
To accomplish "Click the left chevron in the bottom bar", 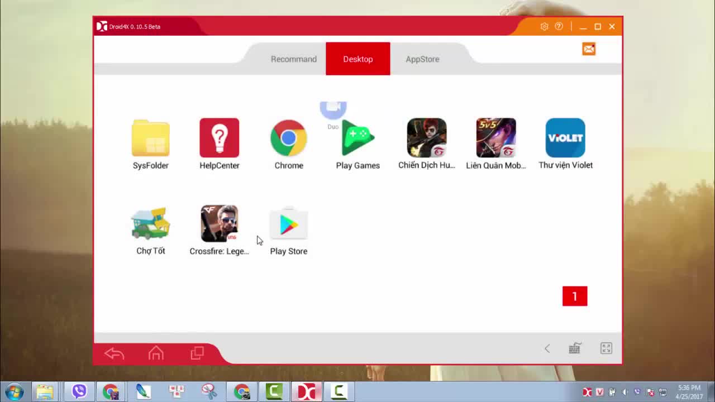I will (x=547, y=349).
